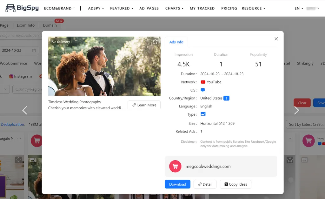Star the wedding ad as favorite

[155, 42]
